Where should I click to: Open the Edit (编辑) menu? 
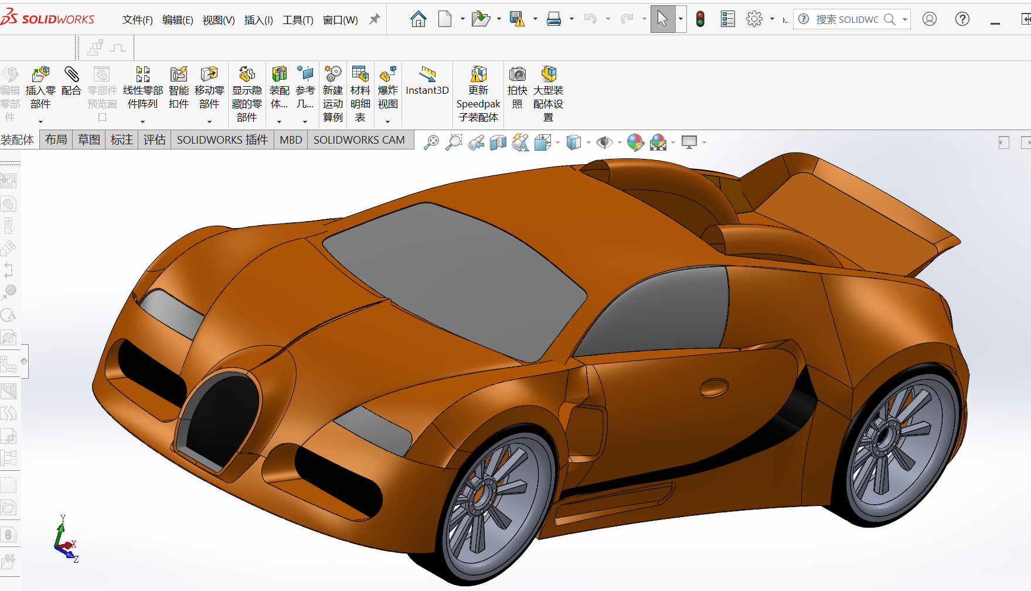point(178,20)
